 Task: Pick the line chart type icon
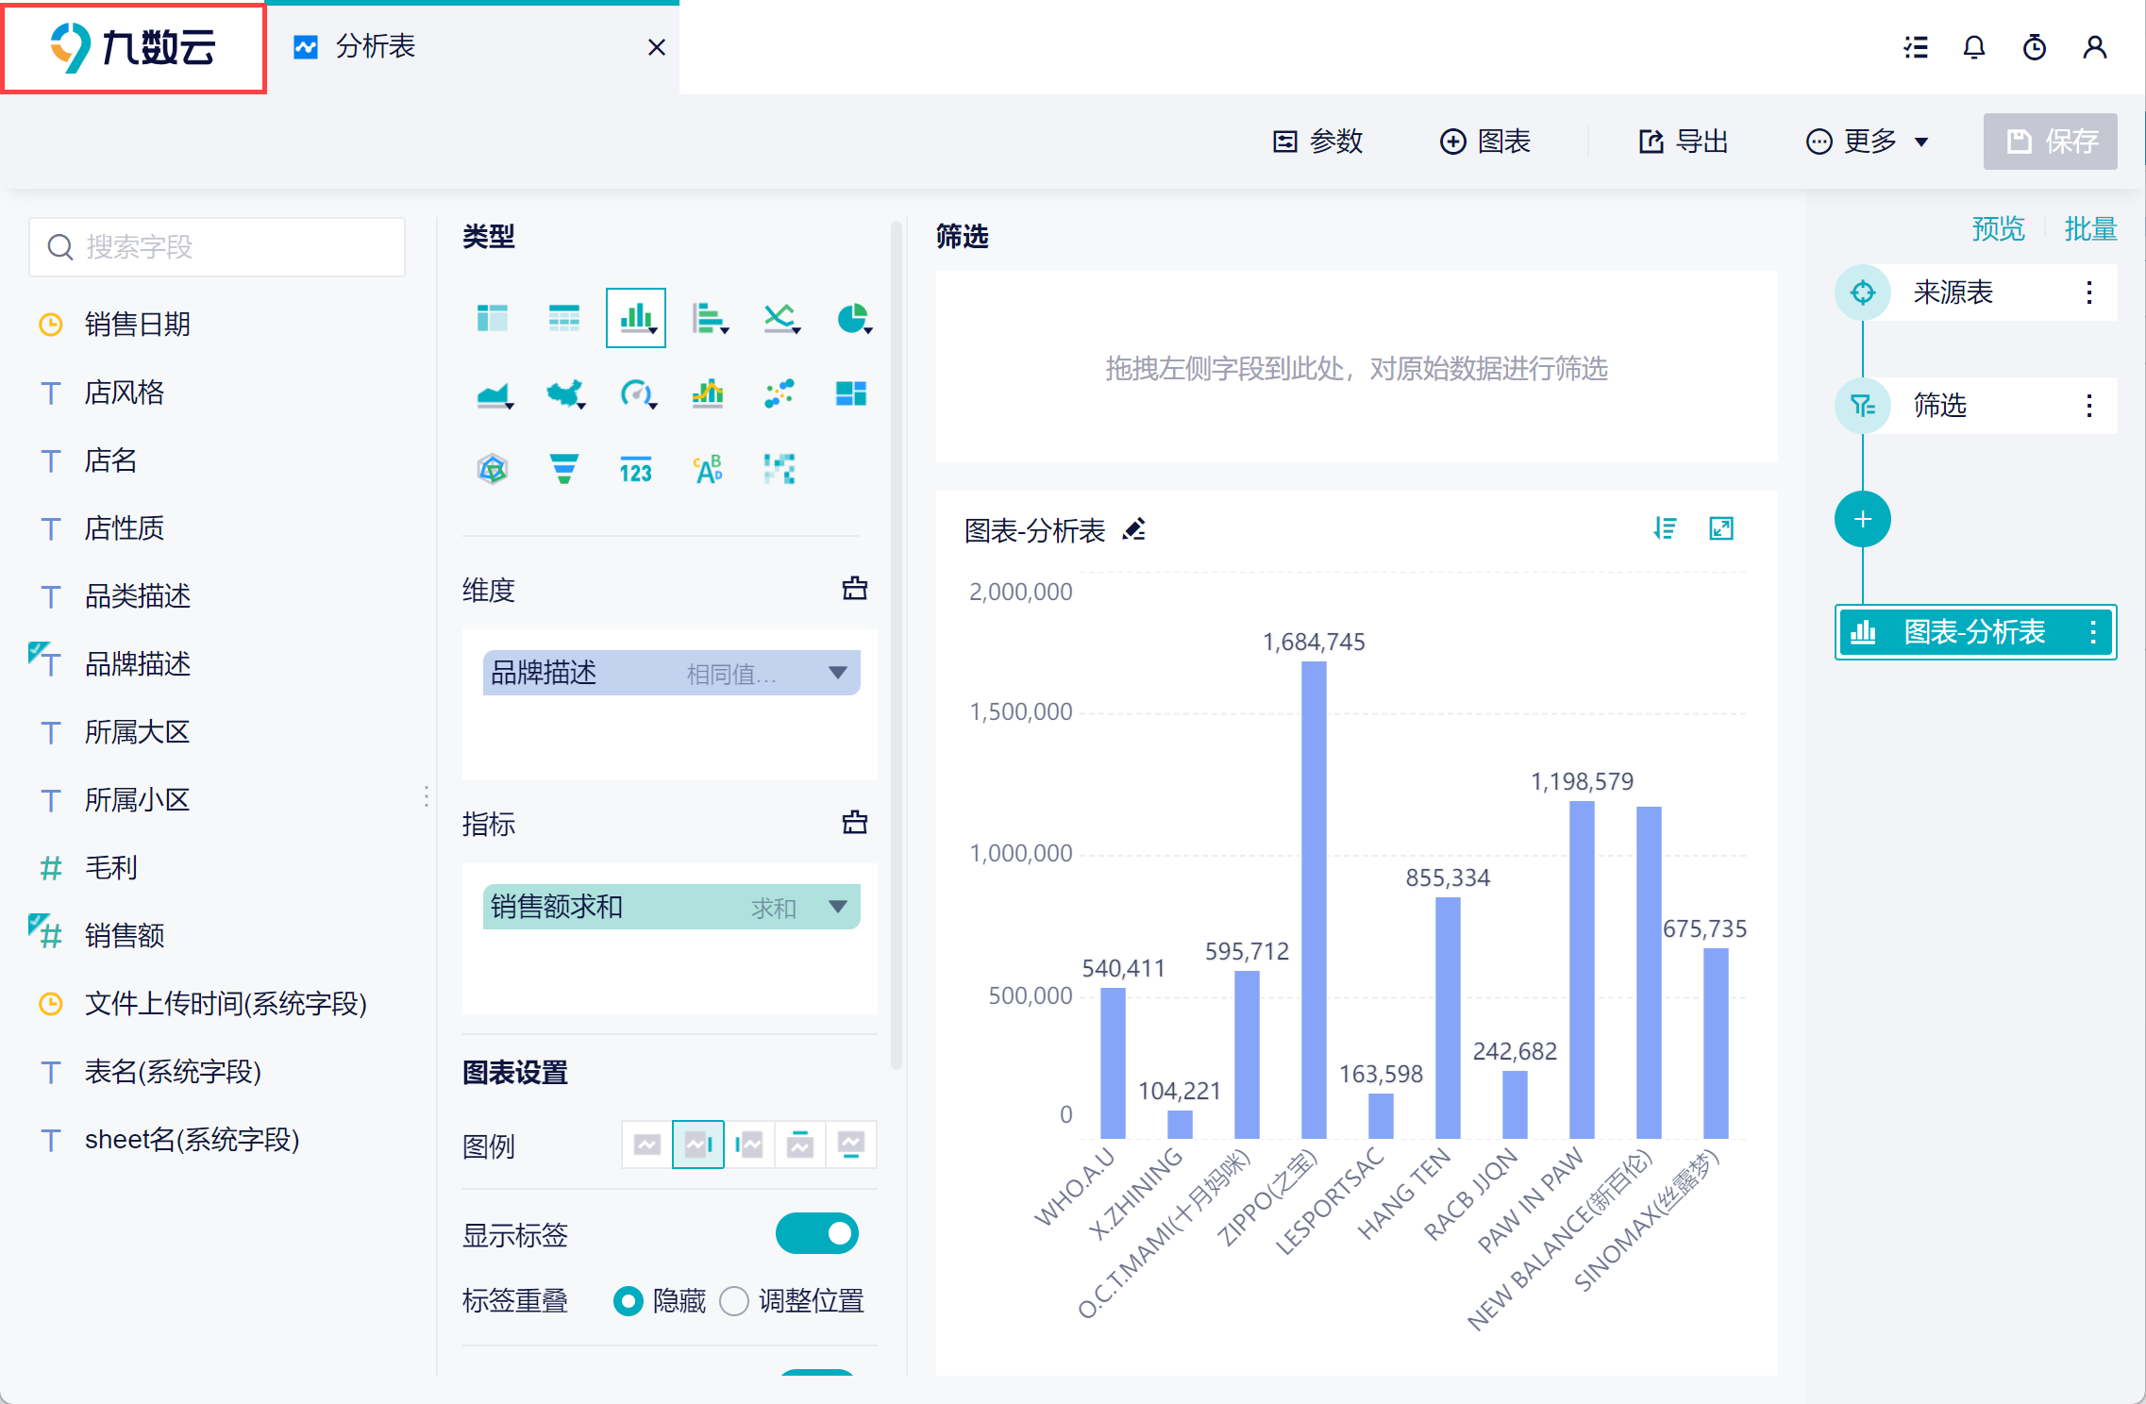coord(780,318)
